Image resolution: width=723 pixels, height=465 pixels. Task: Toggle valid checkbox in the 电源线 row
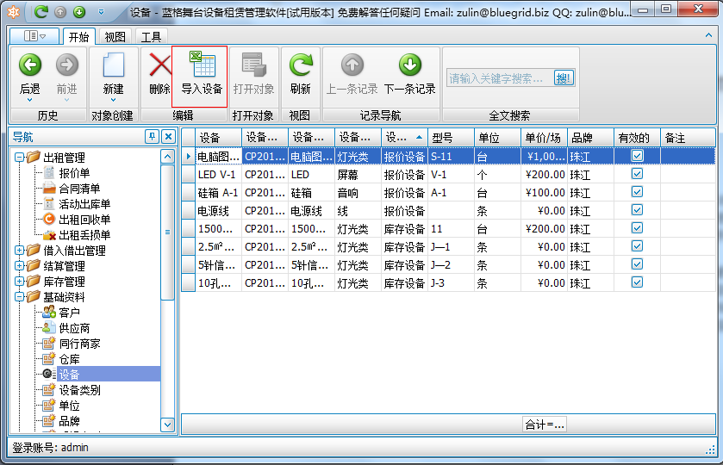tap(637, 210)
